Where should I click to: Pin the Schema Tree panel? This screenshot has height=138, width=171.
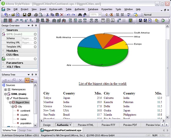[32, 75]
